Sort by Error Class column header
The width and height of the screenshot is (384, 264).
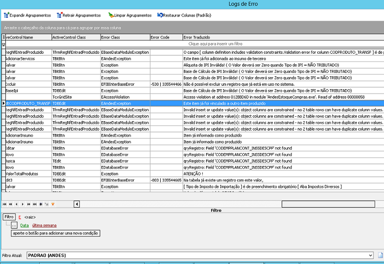point(125,37)
